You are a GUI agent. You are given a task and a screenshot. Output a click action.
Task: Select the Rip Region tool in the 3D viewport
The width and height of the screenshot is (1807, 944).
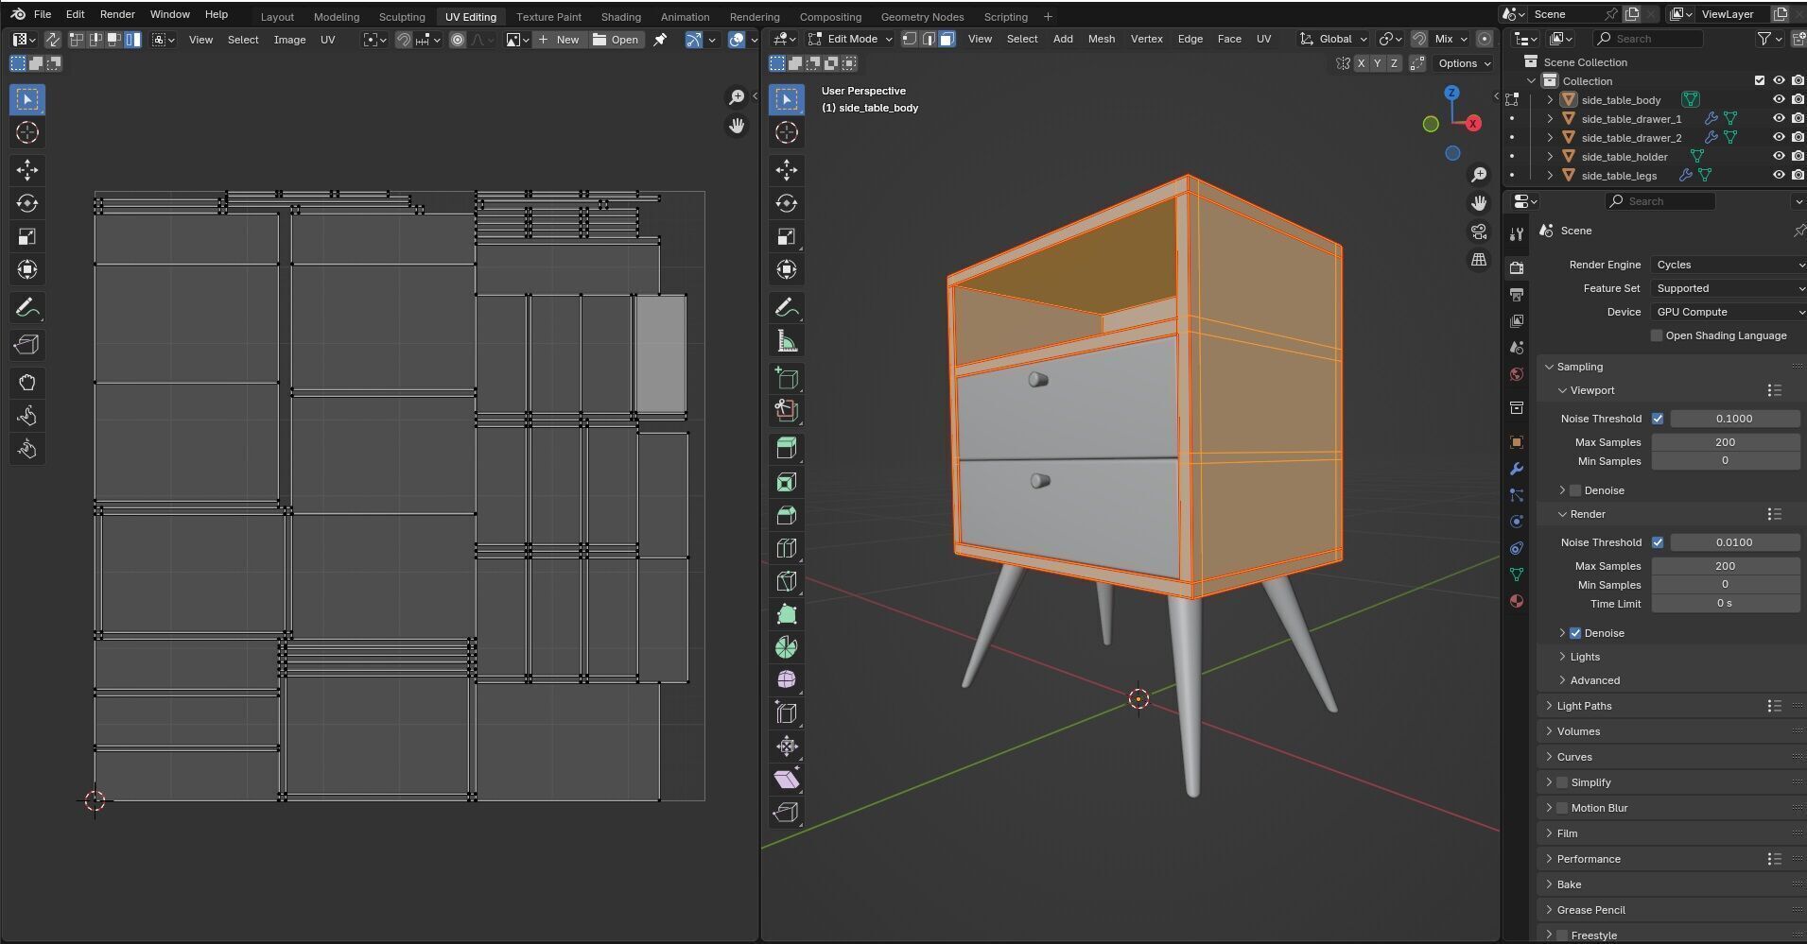click(787, 813)
